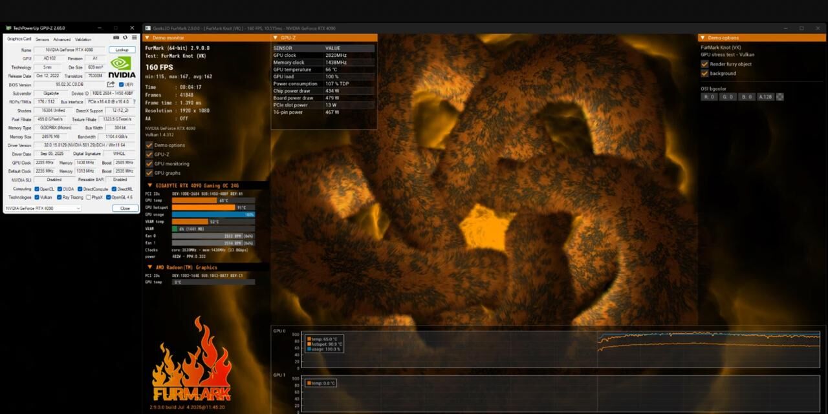Image resolution: width=828 pixels, height=414 pixels.
Task: Switch to the Sensors tab
Action: [x=42, y=39]
